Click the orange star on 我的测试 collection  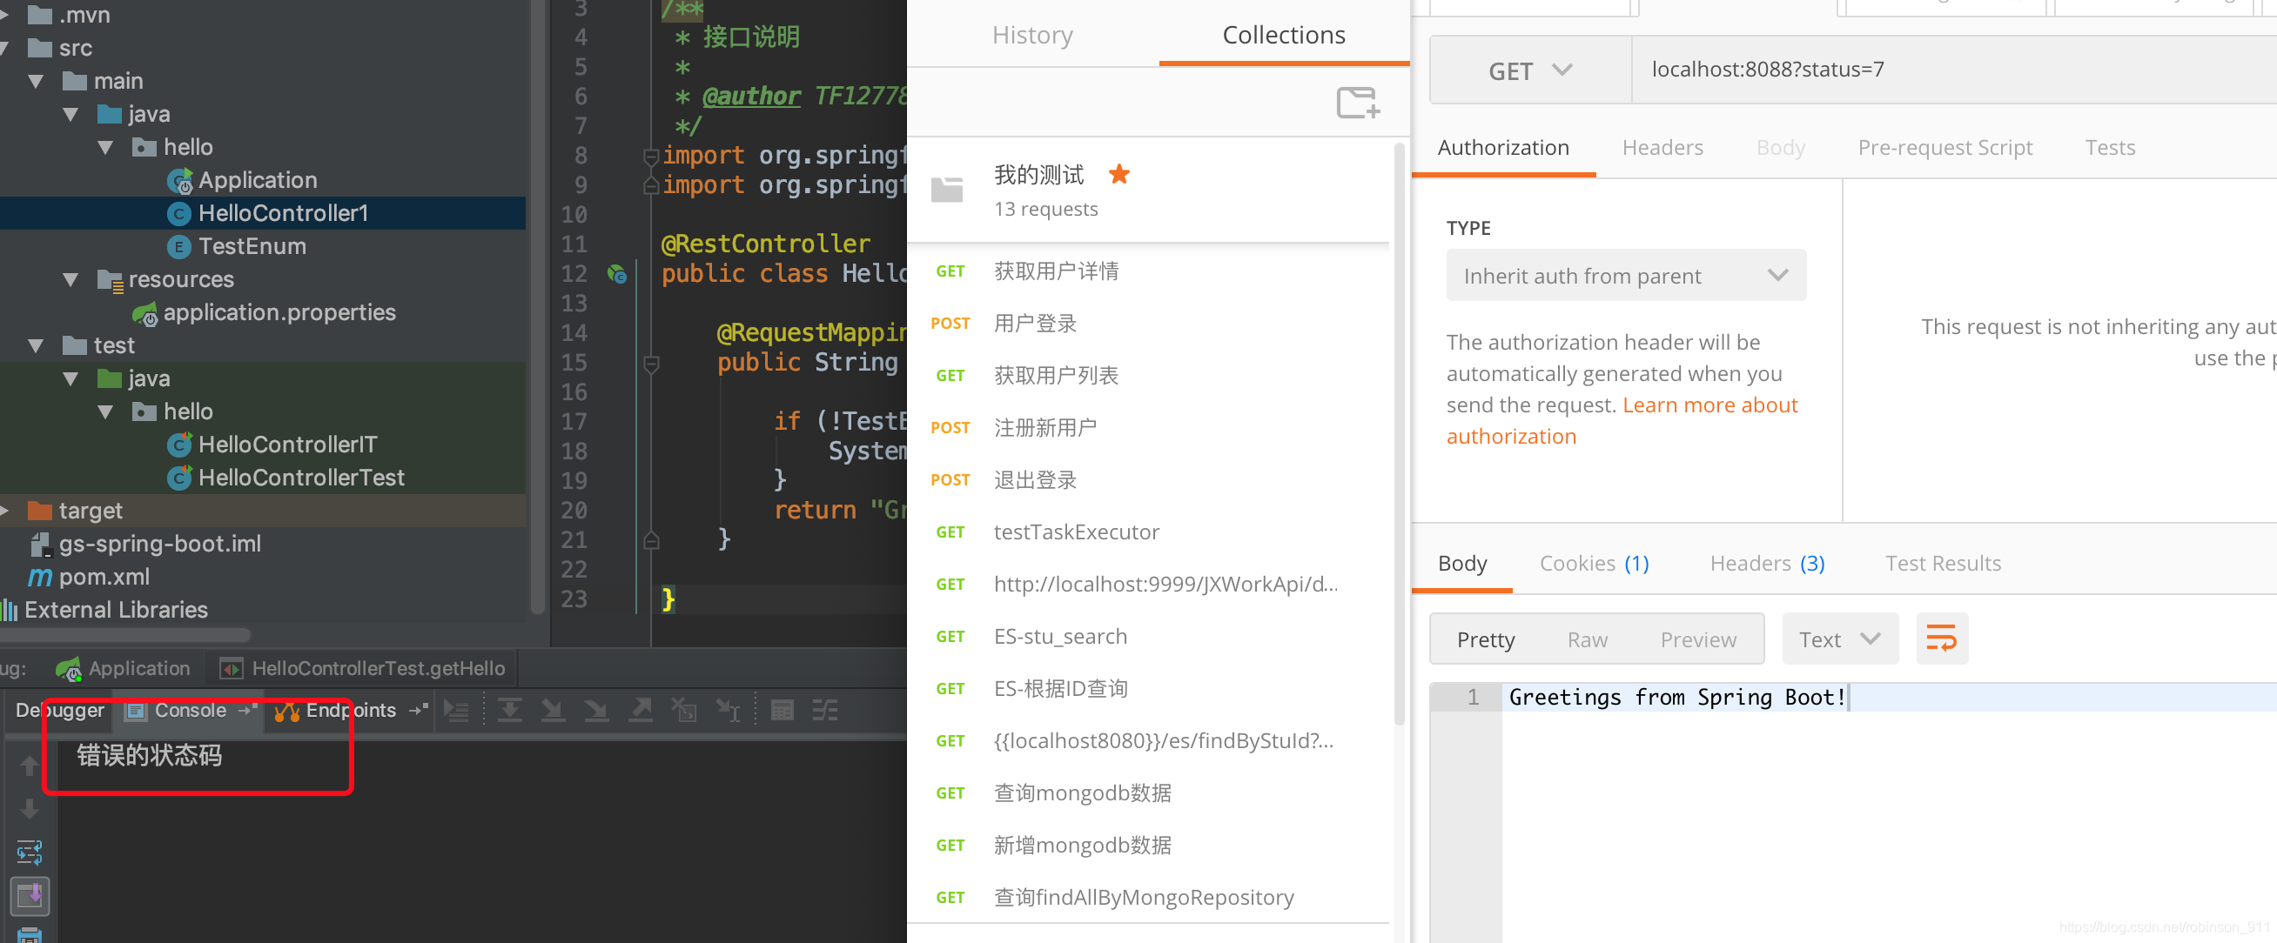point(1118,174)
